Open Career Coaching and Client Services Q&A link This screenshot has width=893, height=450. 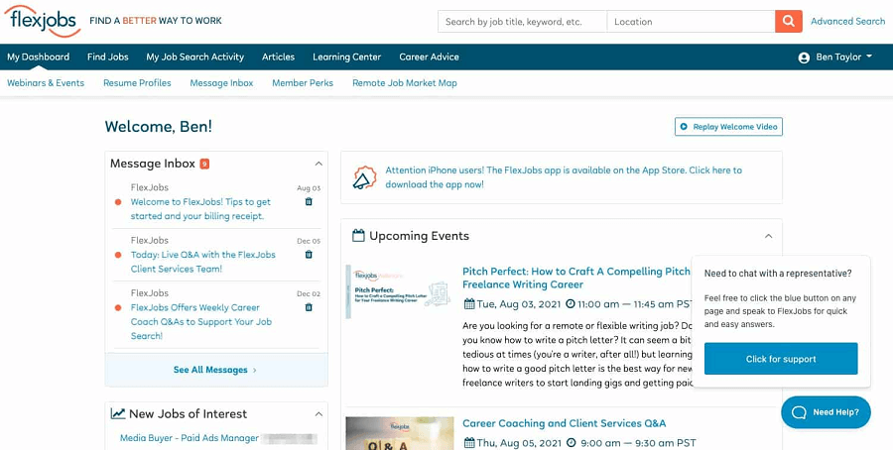(x=564, y=423)
